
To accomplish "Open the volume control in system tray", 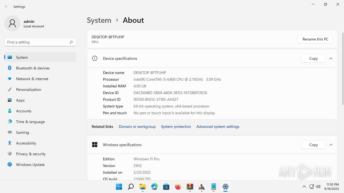I will click(318, 187).
